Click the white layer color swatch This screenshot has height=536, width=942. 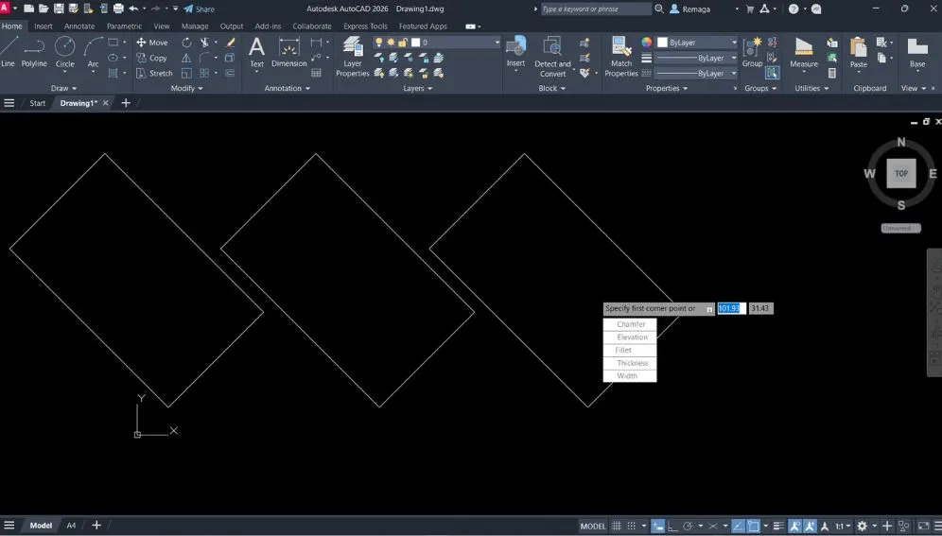(x=415, y=43)
